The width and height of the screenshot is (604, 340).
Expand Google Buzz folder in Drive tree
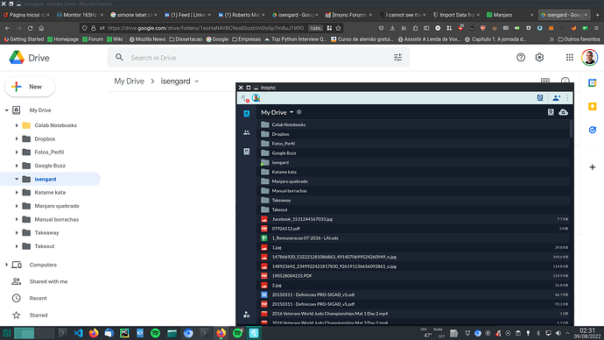point(17,166)
